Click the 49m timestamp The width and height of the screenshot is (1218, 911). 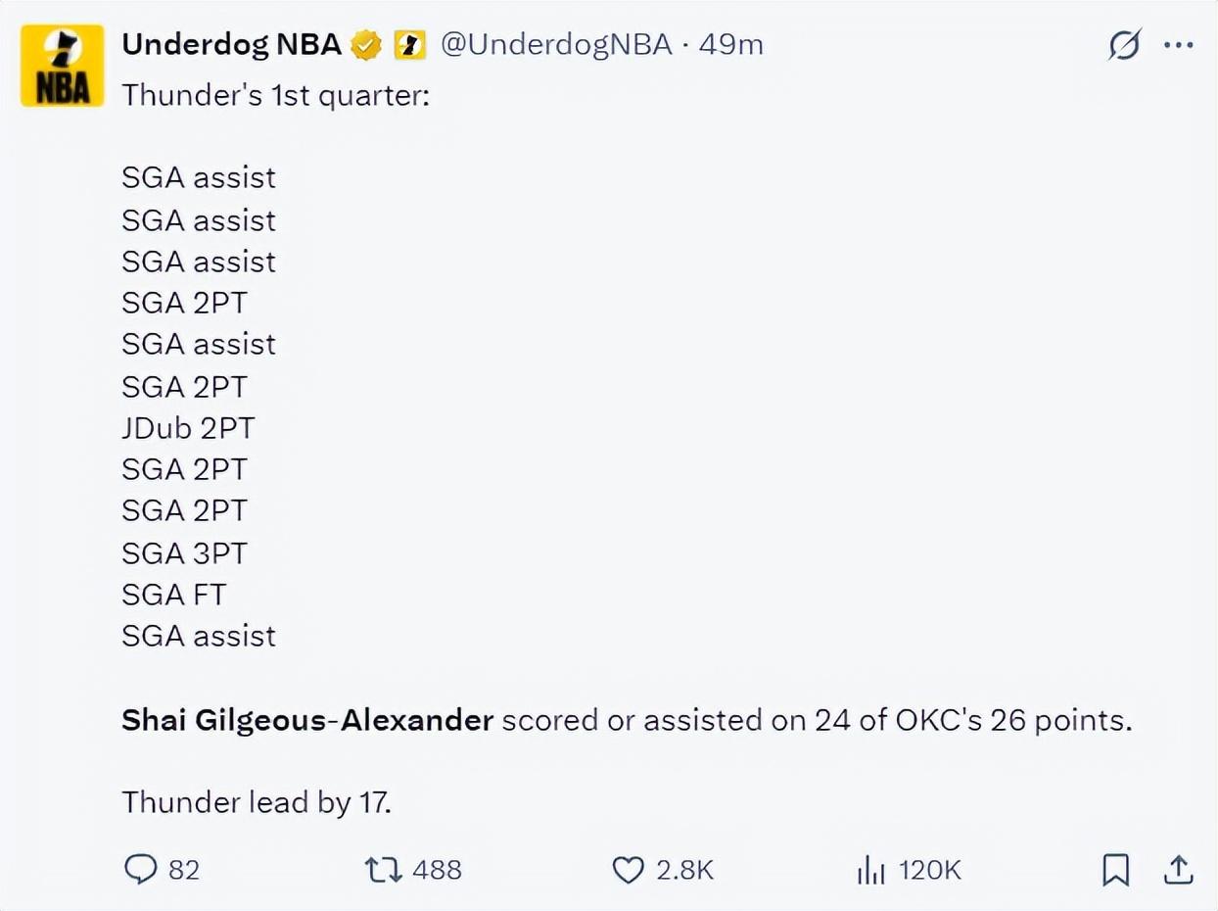click(730, 45)
